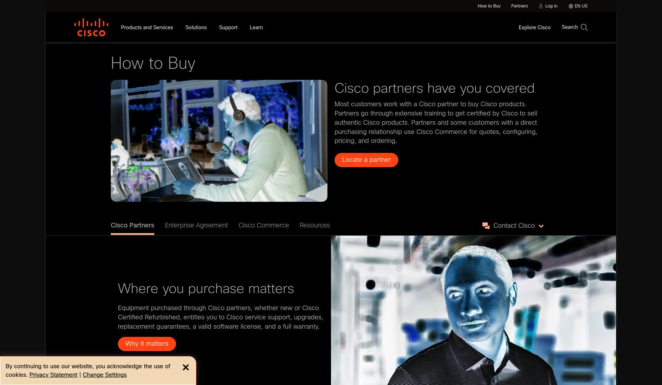Open the Change Settings cookie link
Viewport: 662px width, 385px height.
105,375
